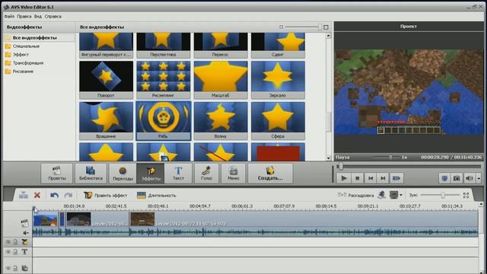Open the Вид menu
Image resolution: width=487 pixels, height=274 pixels.
[38, 16]
